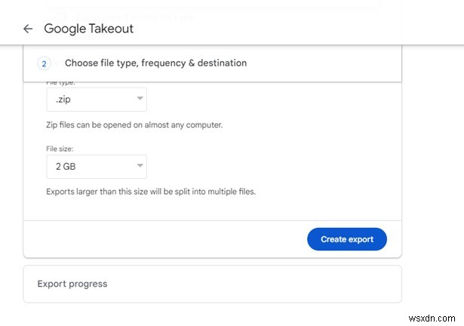
Task: Click the 'Choose file type, frequency & destination' heading
Action: pos(155,63)
